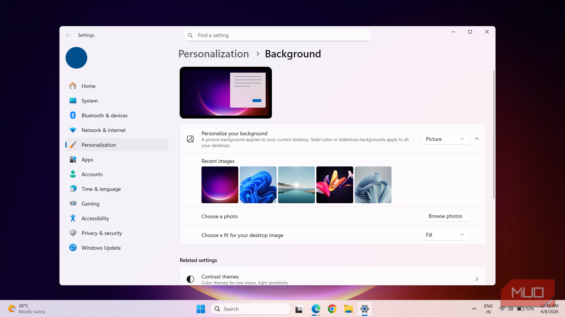Click the System monitor icon
This screenshot has width=565, height=317.
point(73,101)
